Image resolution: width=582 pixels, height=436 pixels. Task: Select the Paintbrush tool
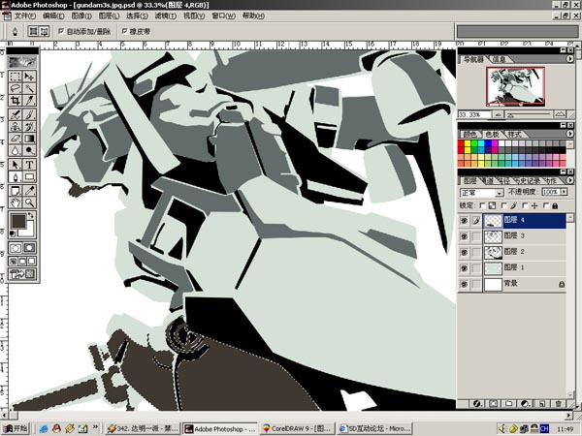29,114
